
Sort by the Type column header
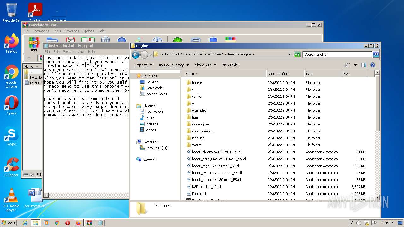click(323, 74)
